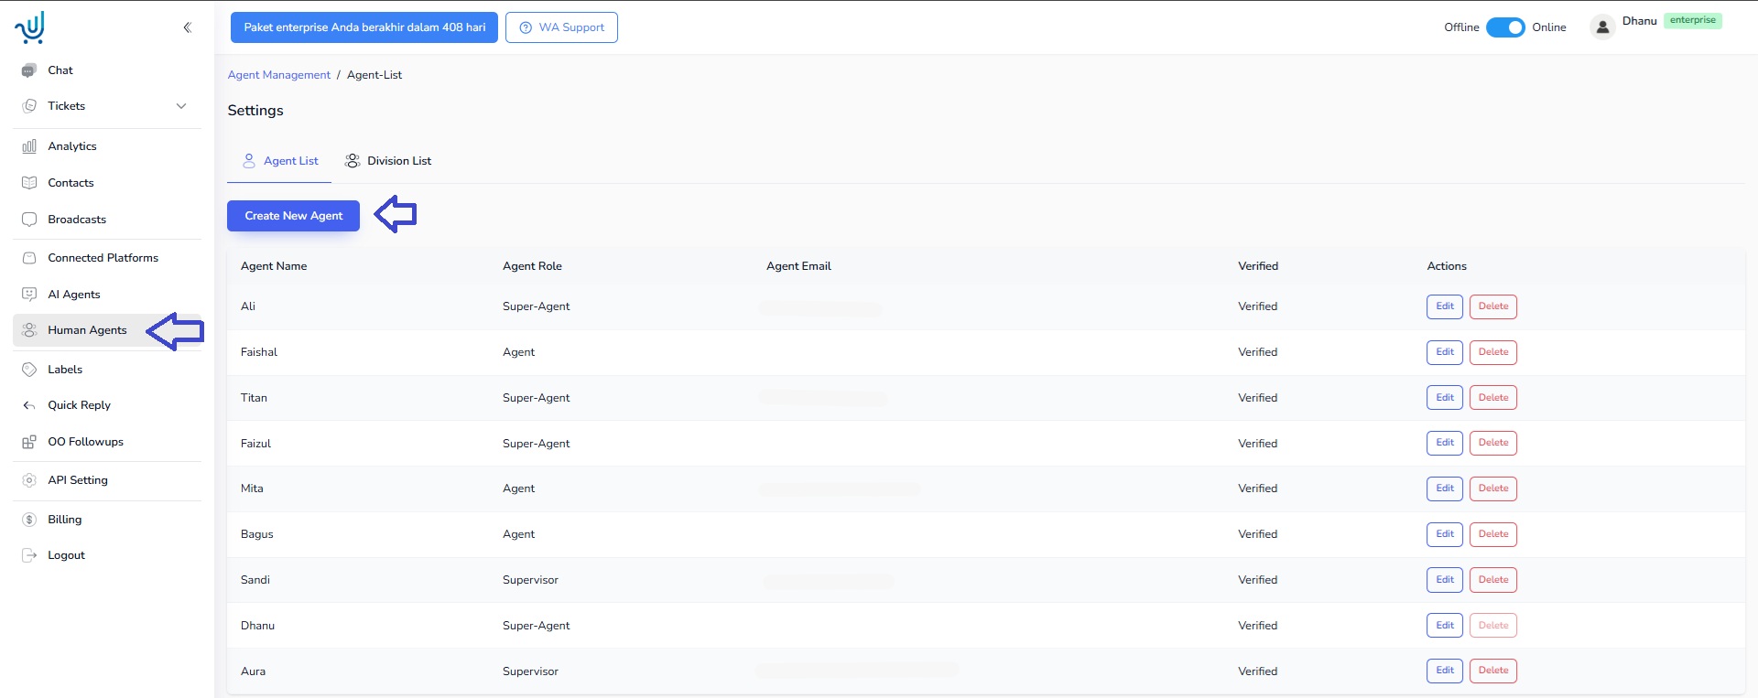Edit the agent named Ali
Viewport: 1758px width, 698px height.
point(1444,306)
